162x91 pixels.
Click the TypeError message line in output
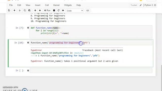point(74,61)
